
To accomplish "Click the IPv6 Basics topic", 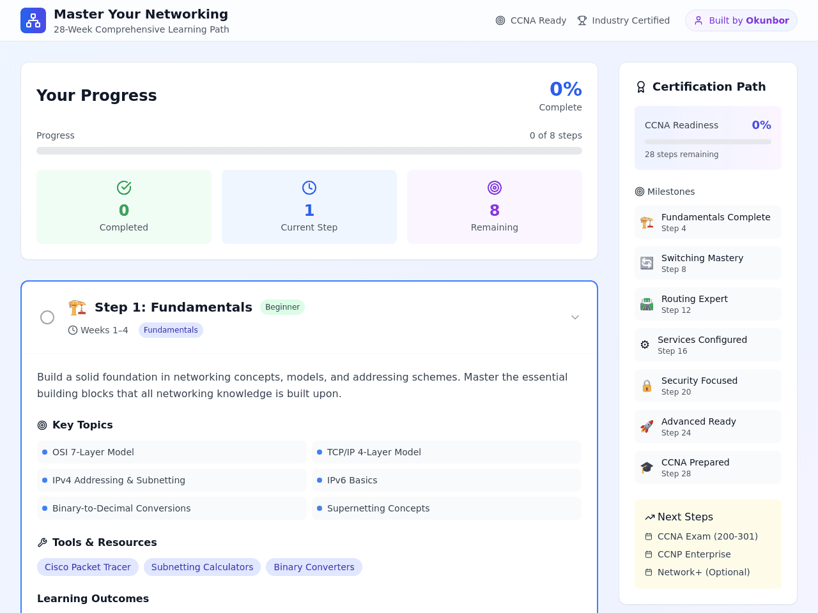I will click(x=447, y=480).
